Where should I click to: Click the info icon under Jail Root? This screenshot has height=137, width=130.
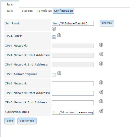pyautogui.click(x=54, y=29)
